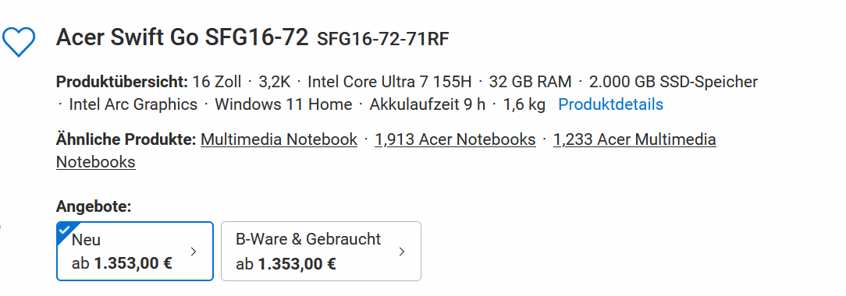Image resolution: width=846 pixels, height=296 pixels.
Task: Click the 32 GB RAM spec text
Action: (x=530, y=82)
